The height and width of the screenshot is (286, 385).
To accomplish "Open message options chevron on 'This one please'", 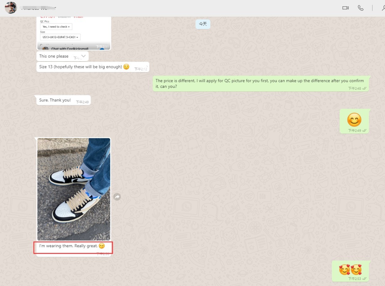I will 83,56.
